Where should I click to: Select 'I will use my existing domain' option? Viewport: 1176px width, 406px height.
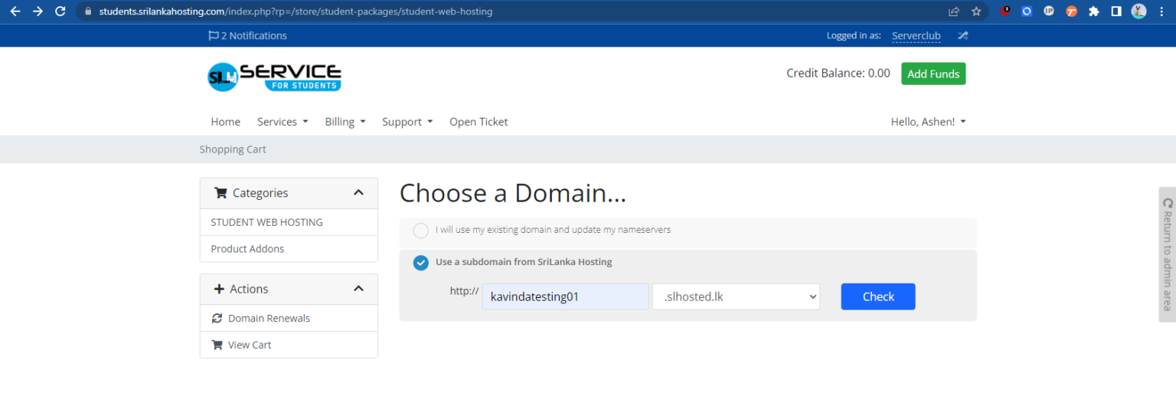[421, 231]
